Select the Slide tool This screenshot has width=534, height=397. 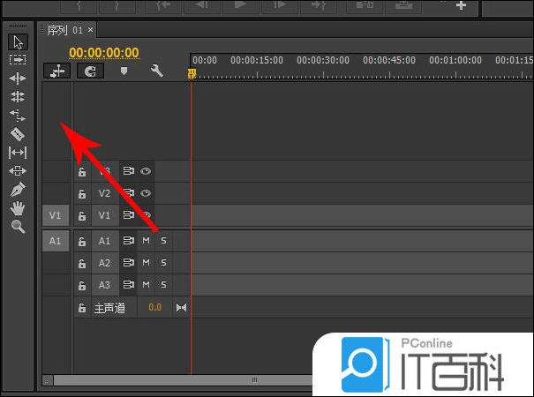[x=18, y=171]
